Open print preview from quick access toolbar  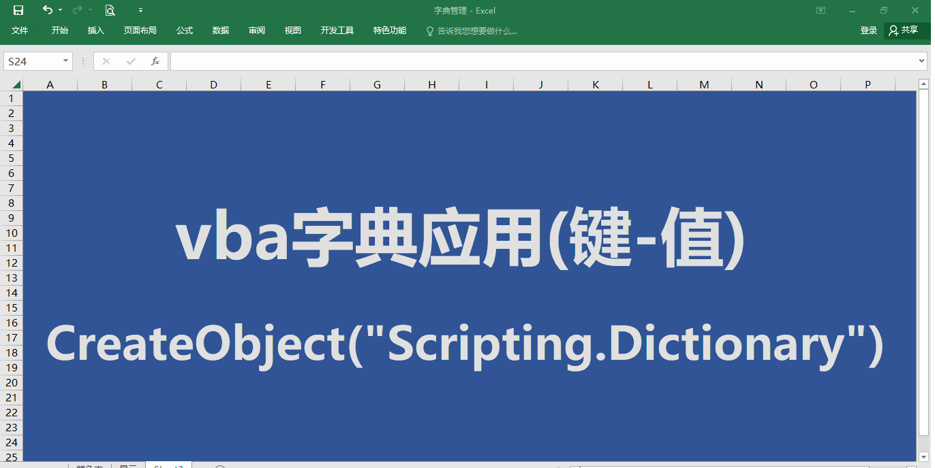coord(110,10)
